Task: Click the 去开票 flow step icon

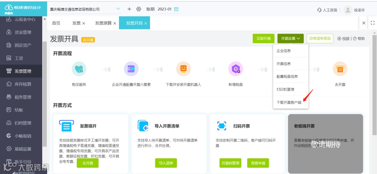Action: click(340, 69)
